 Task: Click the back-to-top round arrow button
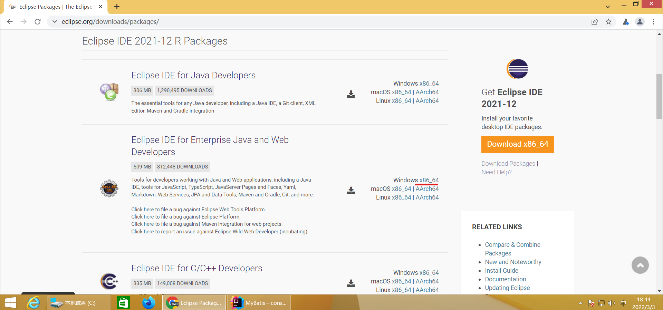click(x=640, y=265)
